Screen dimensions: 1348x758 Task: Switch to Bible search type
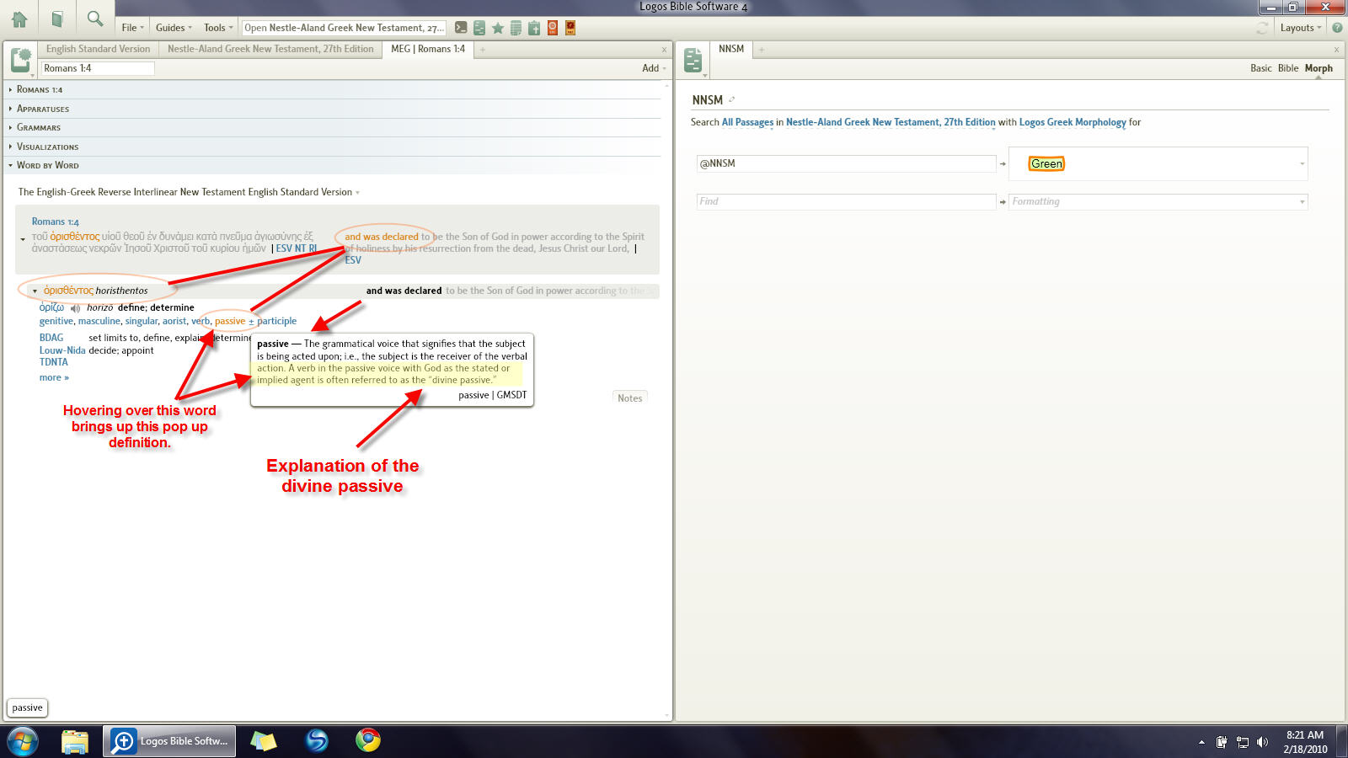1288,68
